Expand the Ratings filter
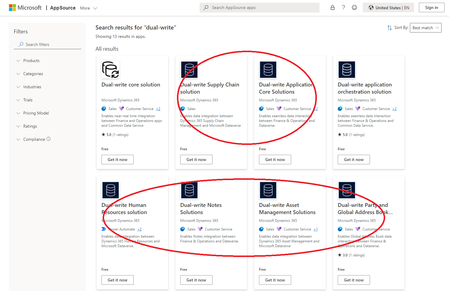 (27, 126)
